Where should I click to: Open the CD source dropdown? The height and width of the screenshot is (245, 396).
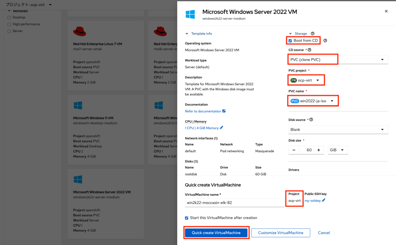click(x=338, y=60)
